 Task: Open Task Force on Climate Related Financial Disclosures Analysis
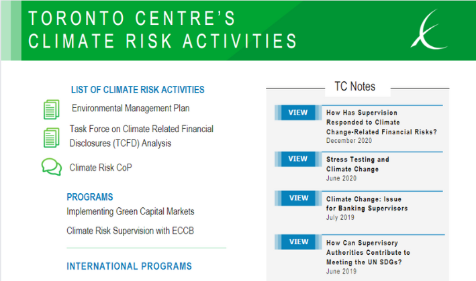pyautogui.click(x=142, y=136)
